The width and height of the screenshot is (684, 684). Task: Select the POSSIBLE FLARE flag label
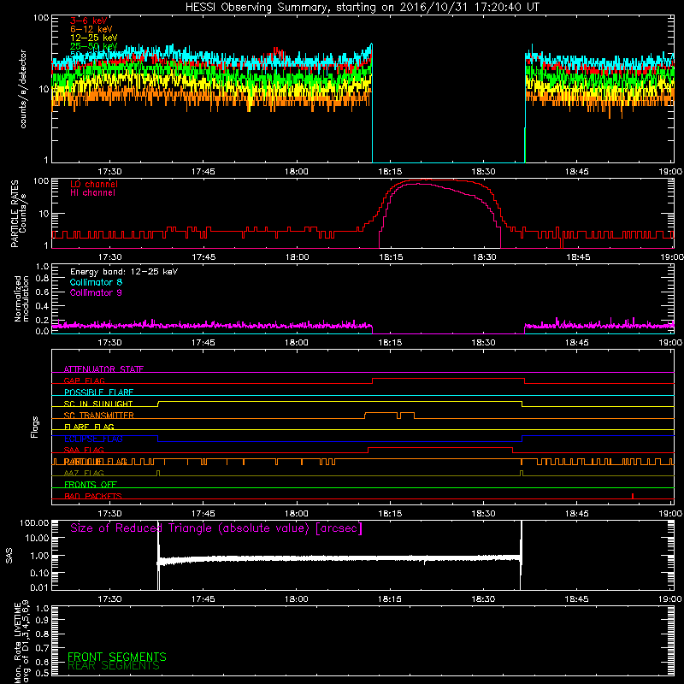pyautogui.click(x=98, y=392)
